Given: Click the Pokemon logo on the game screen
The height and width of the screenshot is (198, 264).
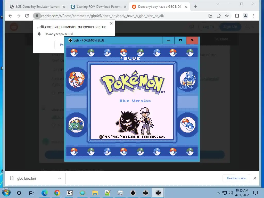Looking at the screenshot, I should click(132, 83).
